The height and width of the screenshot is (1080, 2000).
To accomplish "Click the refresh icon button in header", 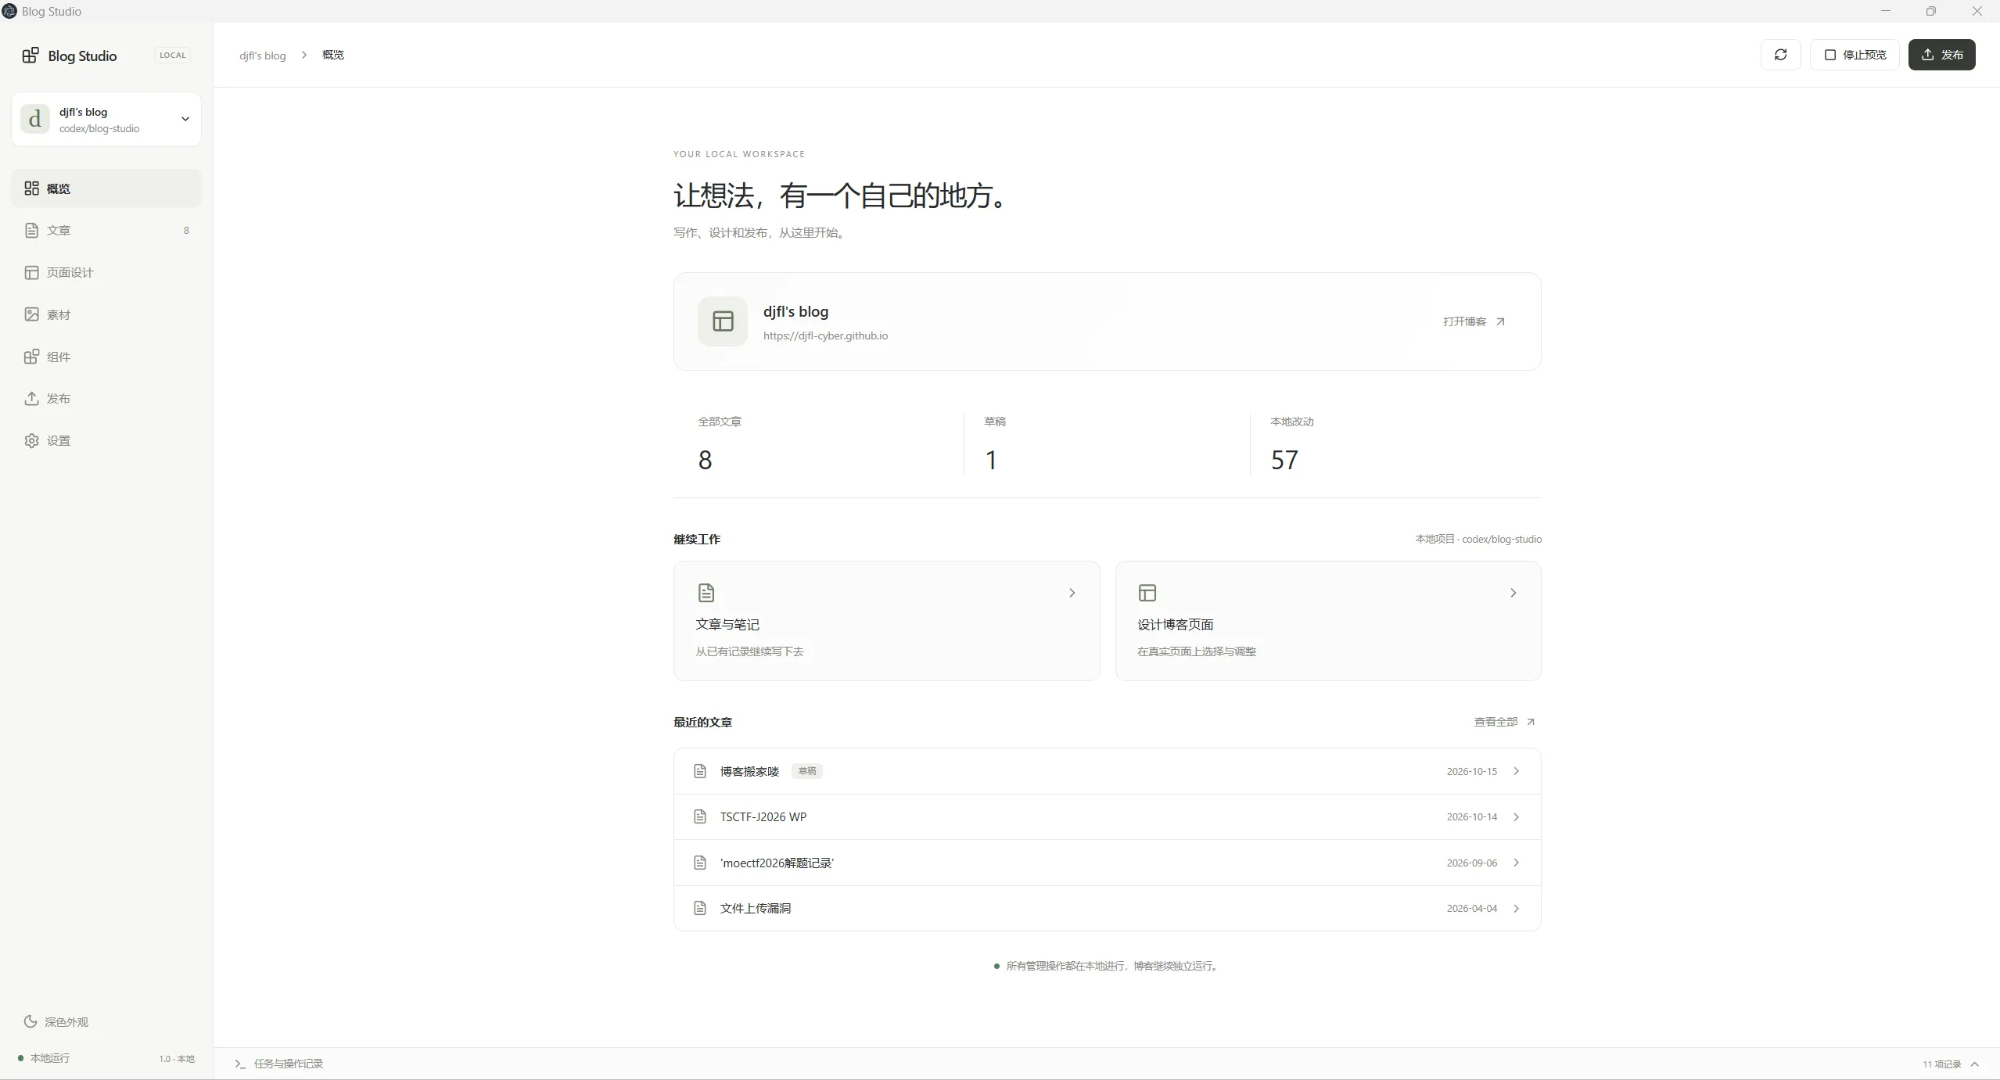I will coord(1780,55).
